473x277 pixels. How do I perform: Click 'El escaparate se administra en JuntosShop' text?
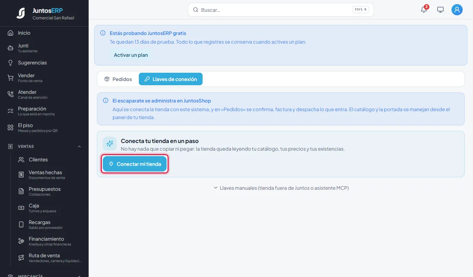[x=162, y=101]
